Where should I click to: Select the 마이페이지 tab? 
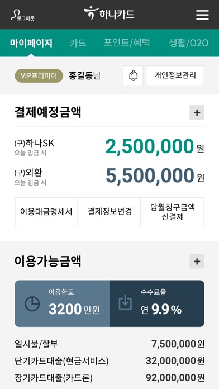(x=31, y=43)
